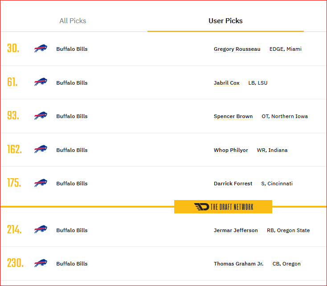This screenshot has height=286, width=327.
Task: Click Bills logo beside pick 30
Action: point(41,49)
